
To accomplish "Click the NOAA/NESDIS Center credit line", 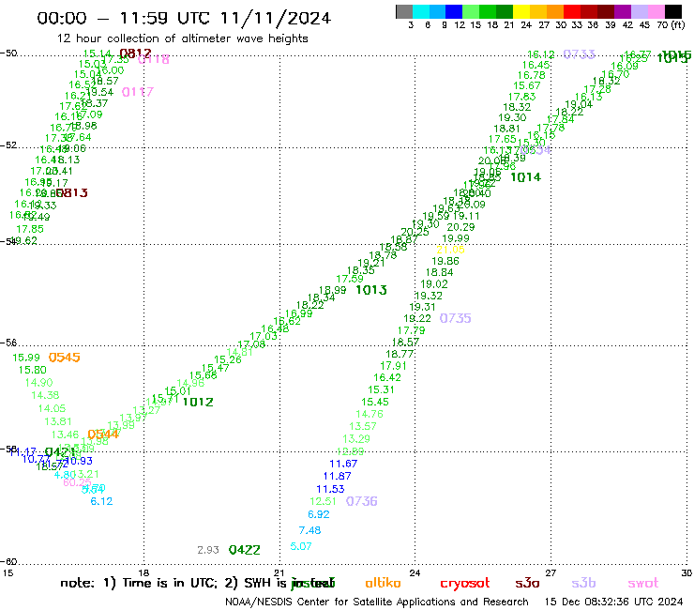I will [377, 602].
